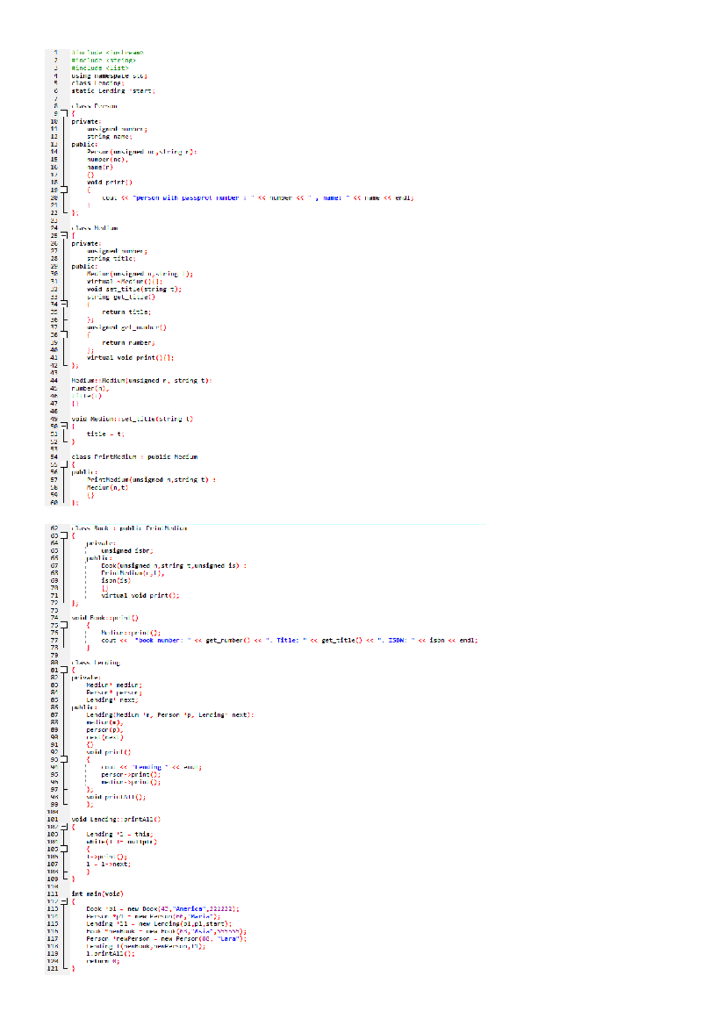Collapse the class PrintMedium fold marker
The image size is (725, 1026).
(x=64, y=465)
